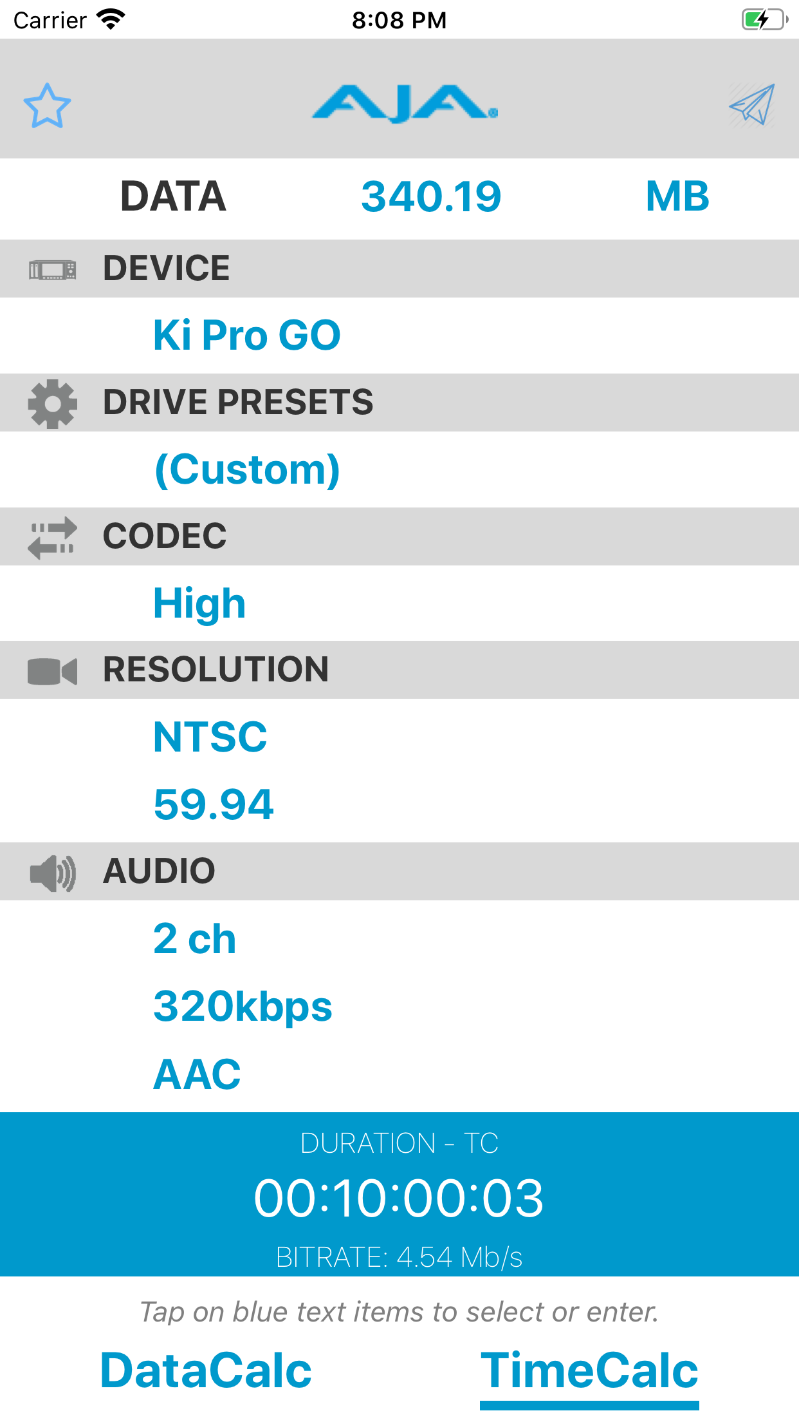Tap the favorites star icon

coord(47,106)
